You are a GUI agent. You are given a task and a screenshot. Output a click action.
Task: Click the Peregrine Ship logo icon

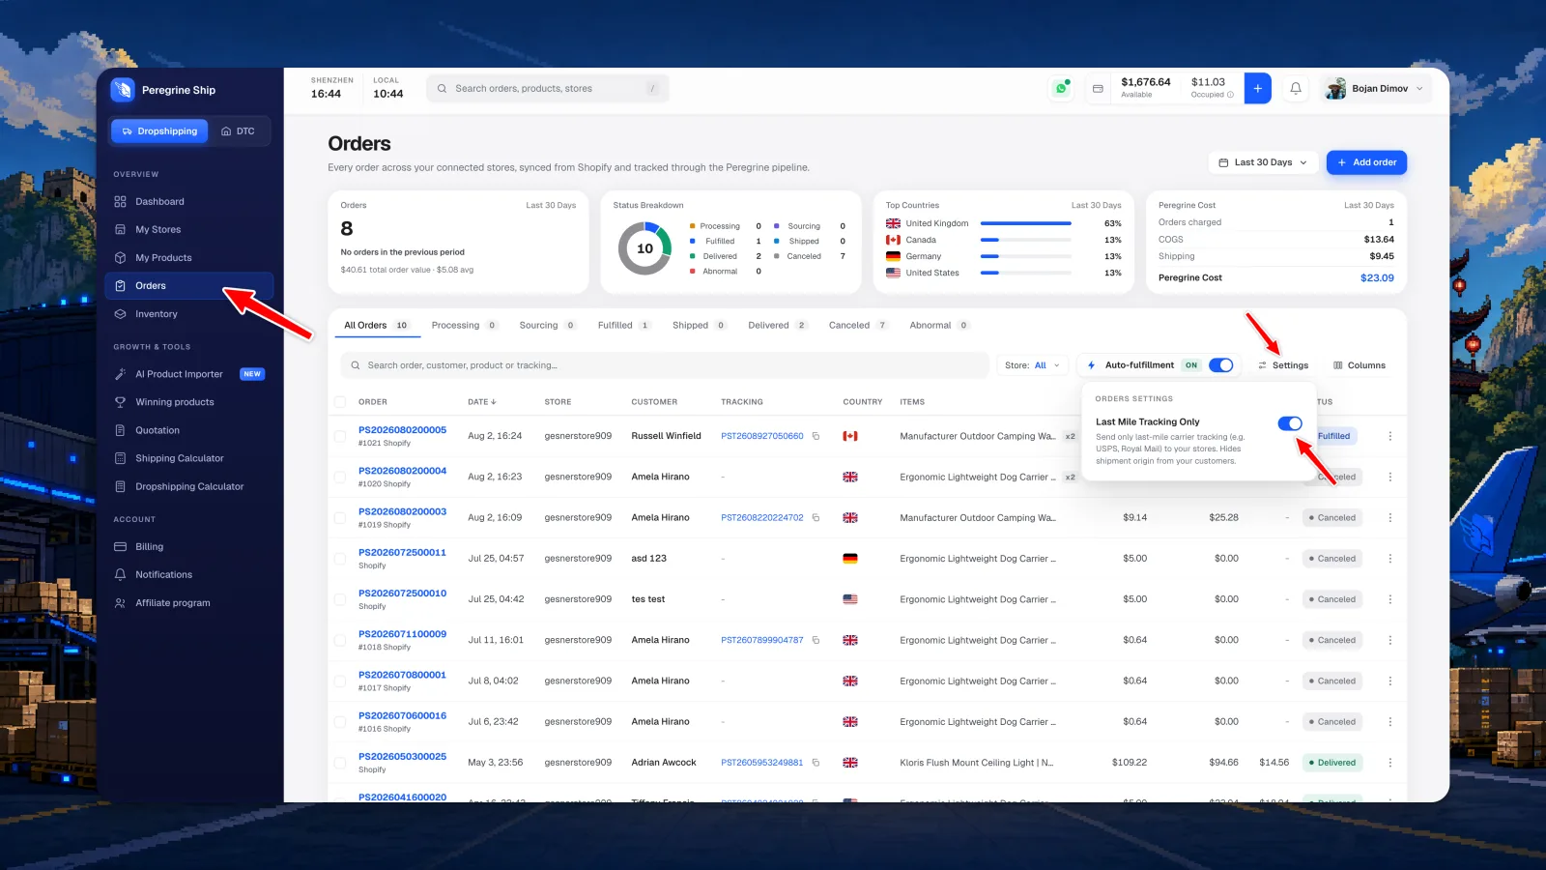123,90
